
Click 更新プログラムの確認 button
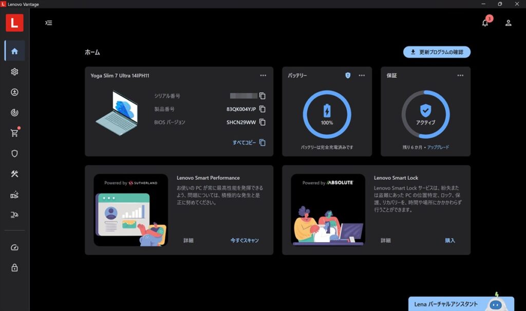pyautogui.click(x=437, y=52)
